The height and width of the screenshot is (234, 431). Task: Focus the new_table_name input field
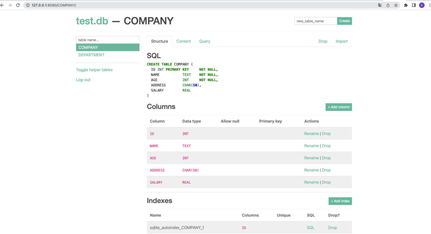pyautogui.click(x=315, y=21)
